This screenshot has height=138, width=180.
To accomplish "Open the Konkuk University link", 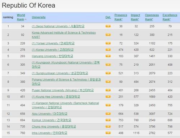I will click(x=51, y=120).
